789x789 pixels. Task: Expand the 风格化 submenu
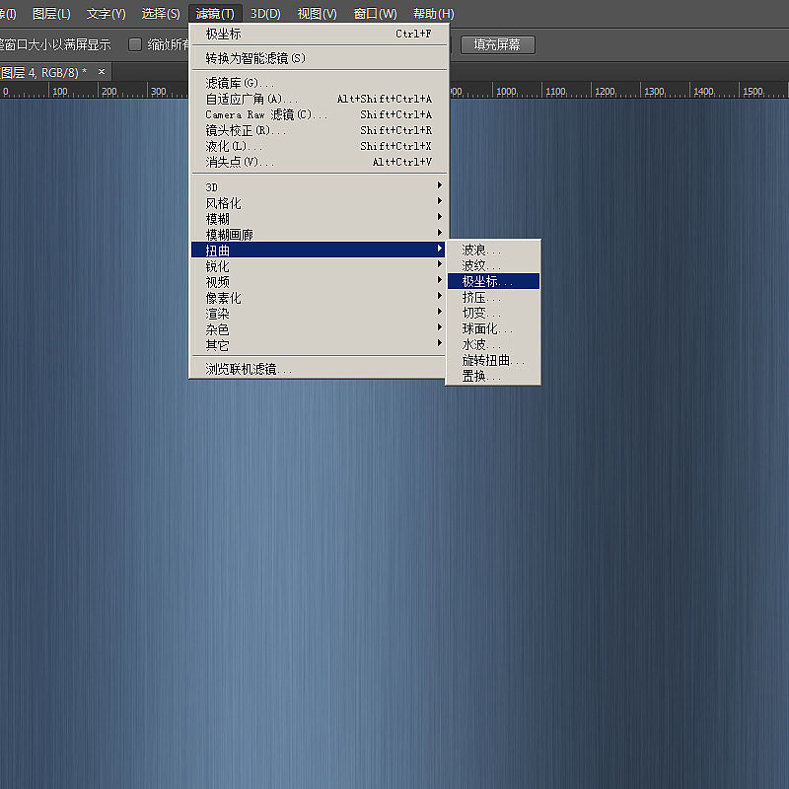click(x=318, y=203)
